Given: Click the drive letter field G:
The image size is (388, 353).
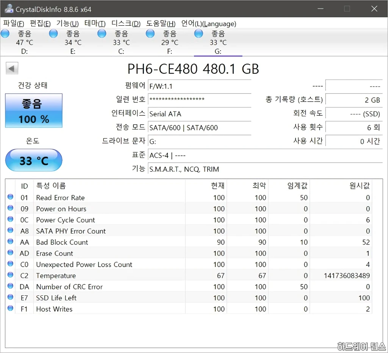Looking at the screenshot, I should (x=199, y=141).
